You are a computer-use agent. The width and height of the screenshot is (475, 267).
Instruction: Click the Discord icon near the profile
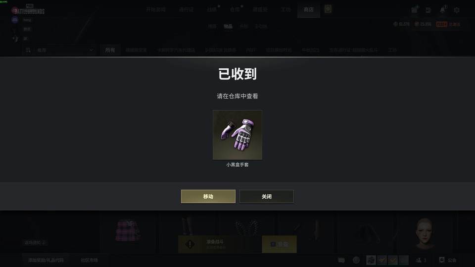pyautogui.click(x=15, y=20)
